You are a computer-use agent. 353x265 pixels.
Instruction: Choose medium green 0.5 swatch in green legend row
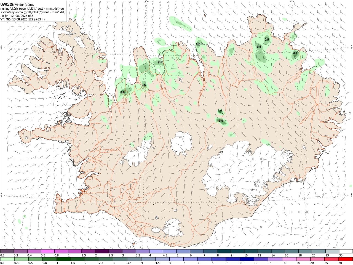pyautogui.click(x=36, y=259)
